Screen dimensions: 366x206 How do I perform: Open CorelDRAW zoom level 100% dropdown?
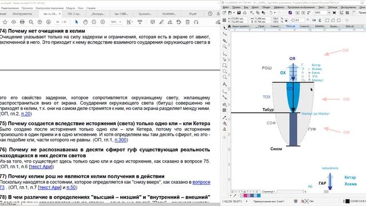click(329, 13)
